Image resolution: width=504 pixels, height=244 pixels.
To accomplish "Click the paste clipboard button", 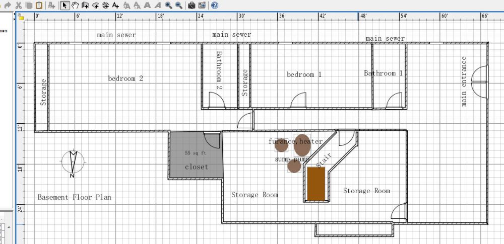I will point(39,6).
